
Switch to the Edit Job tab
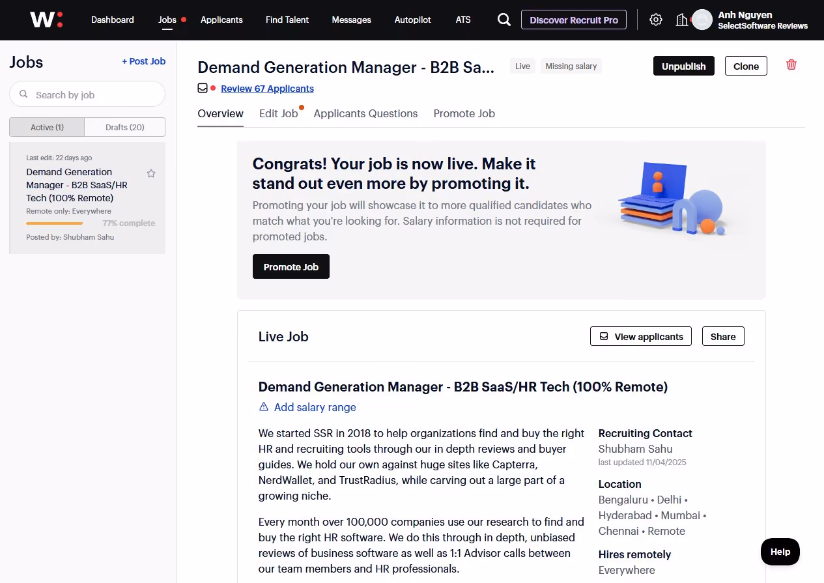(x=278, y=113)
